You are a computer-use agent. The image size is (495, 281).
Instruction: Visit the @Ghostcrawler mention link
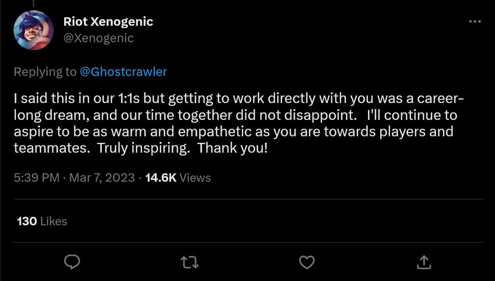(x=123, y=72)
